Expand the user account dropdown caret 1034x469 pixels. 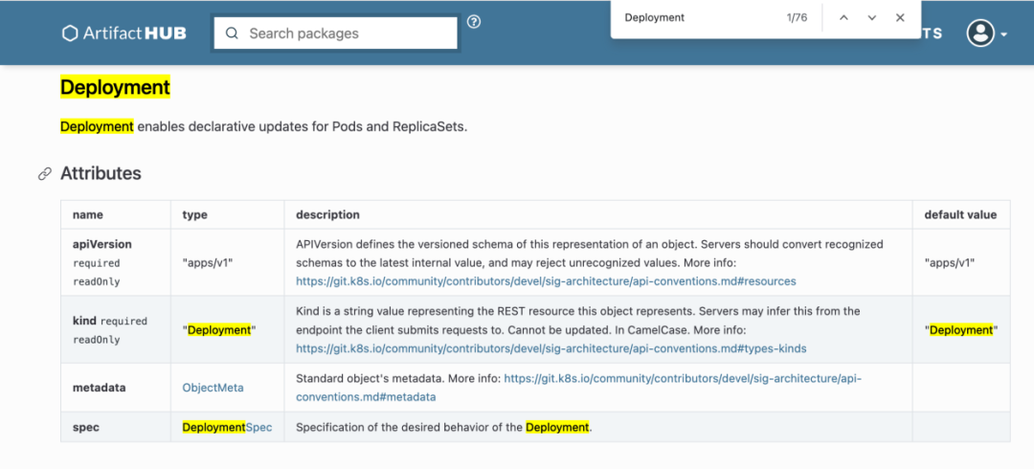[1003, 34]
